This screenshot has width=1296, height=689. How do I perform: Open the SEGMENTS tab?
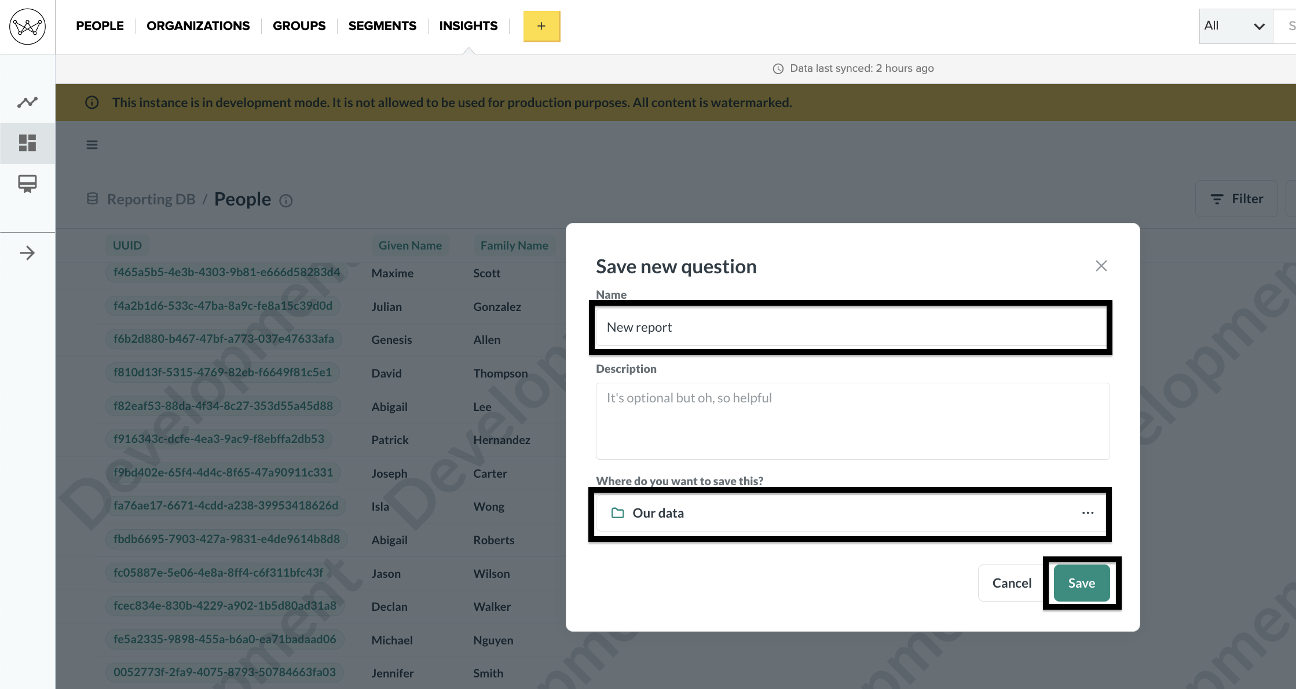[382, 26]
